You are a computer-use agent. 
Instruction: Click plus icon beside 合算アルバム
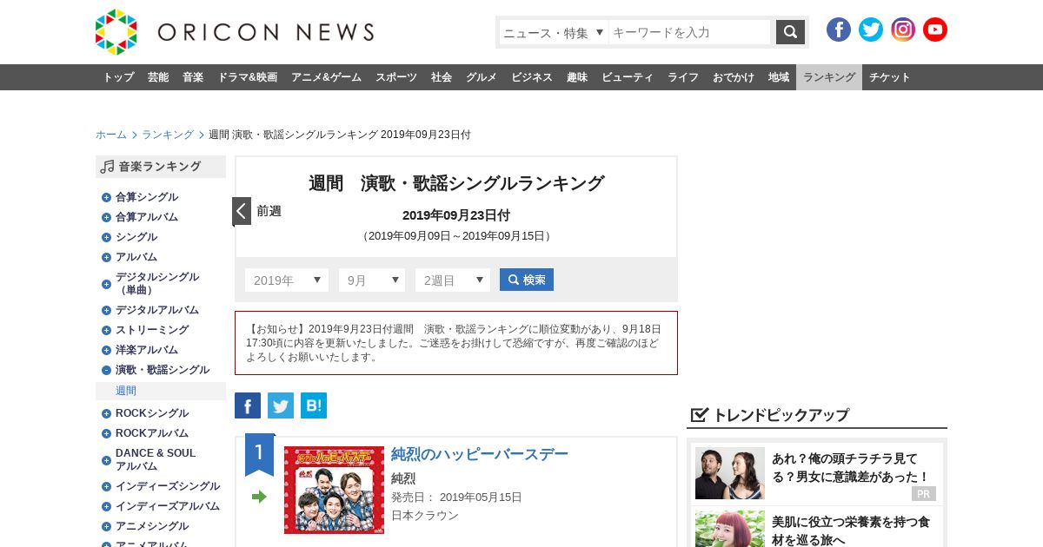coord(106,217)
